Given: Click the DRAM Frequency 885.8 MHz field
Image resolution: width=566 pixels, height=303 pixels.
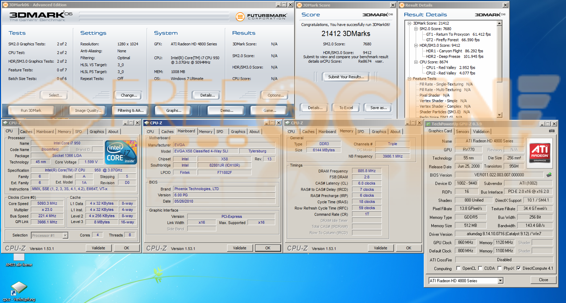Looking at the screenshot, I should point(366,171).
